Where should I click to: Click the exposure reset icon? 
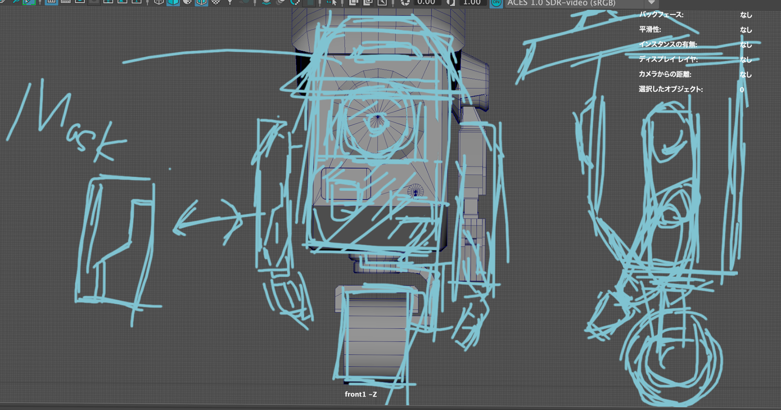click(x=405, y=2)
